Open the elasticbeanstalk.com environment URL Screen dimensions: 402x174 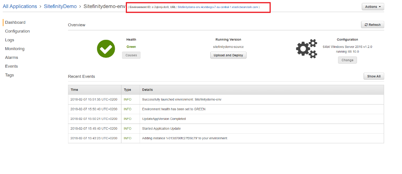pyautogui.click(x=218, y=7)
